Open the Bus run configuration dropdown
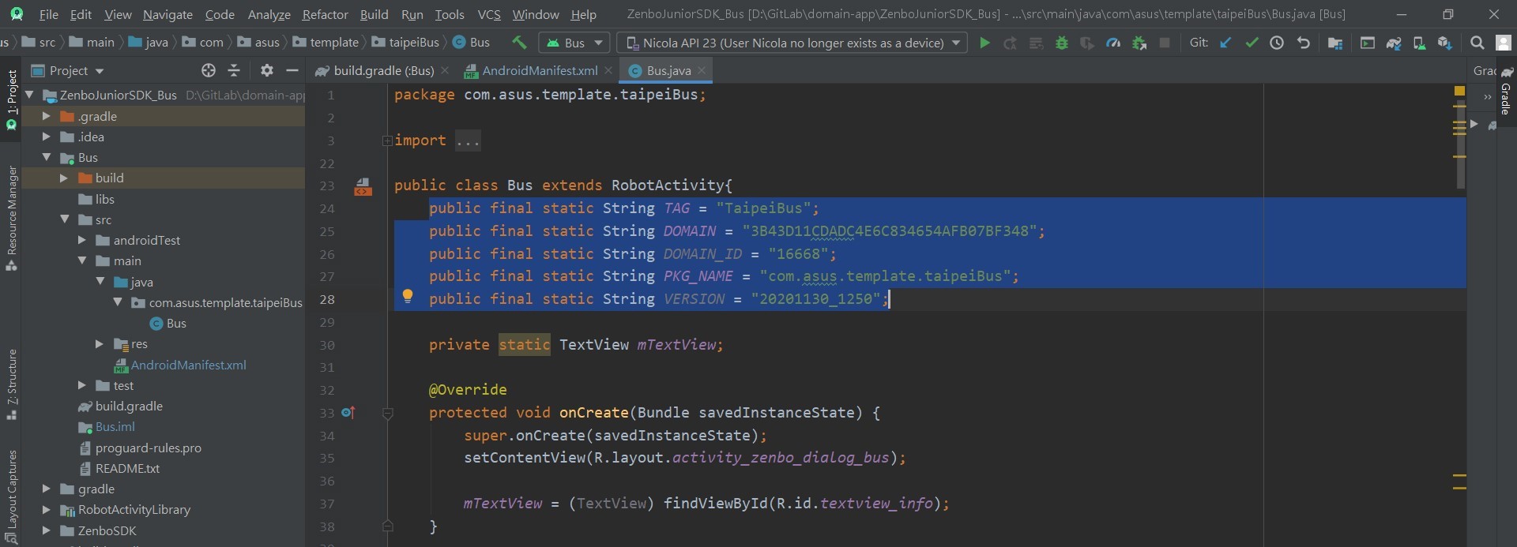This screenshot has height=547, width=1517. (x=574, y=43)
